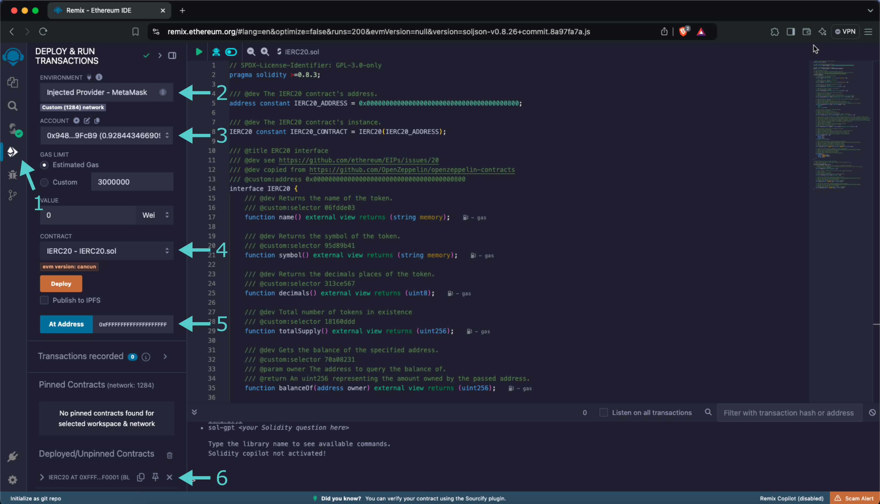Open the Git source control icon

click(13, 195)
